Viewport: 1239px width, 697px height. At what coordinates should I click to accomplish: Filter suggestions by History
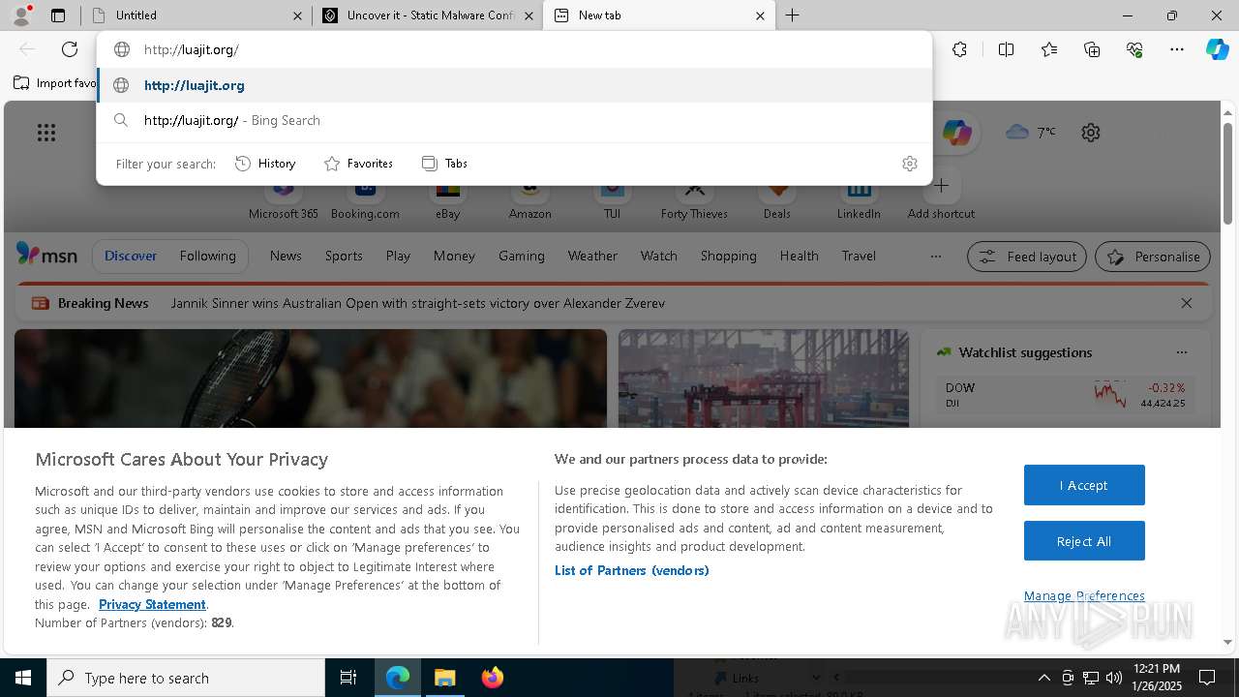tap(265, 164)
